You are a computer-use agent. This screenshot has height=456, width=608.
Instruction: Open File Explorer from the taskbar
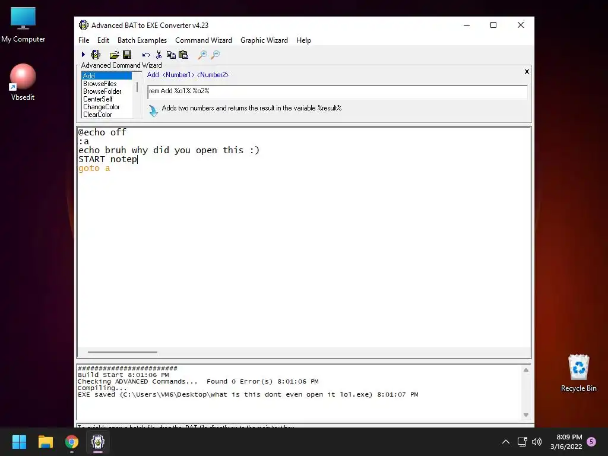coord(45,442)
